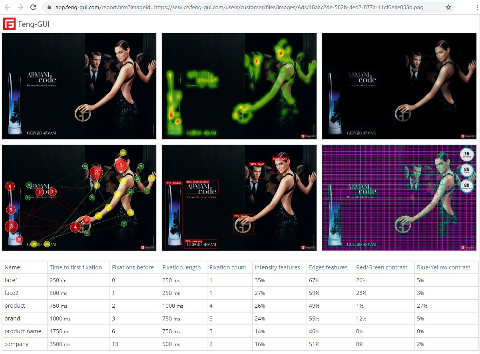Click the 100% face1 AOI box

280,165
